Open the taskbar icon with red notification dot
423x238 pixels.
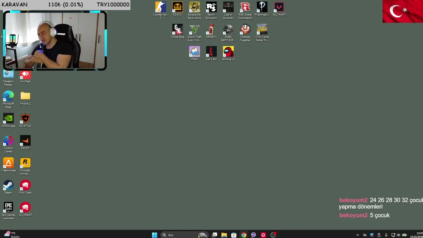tap(273, 235)
